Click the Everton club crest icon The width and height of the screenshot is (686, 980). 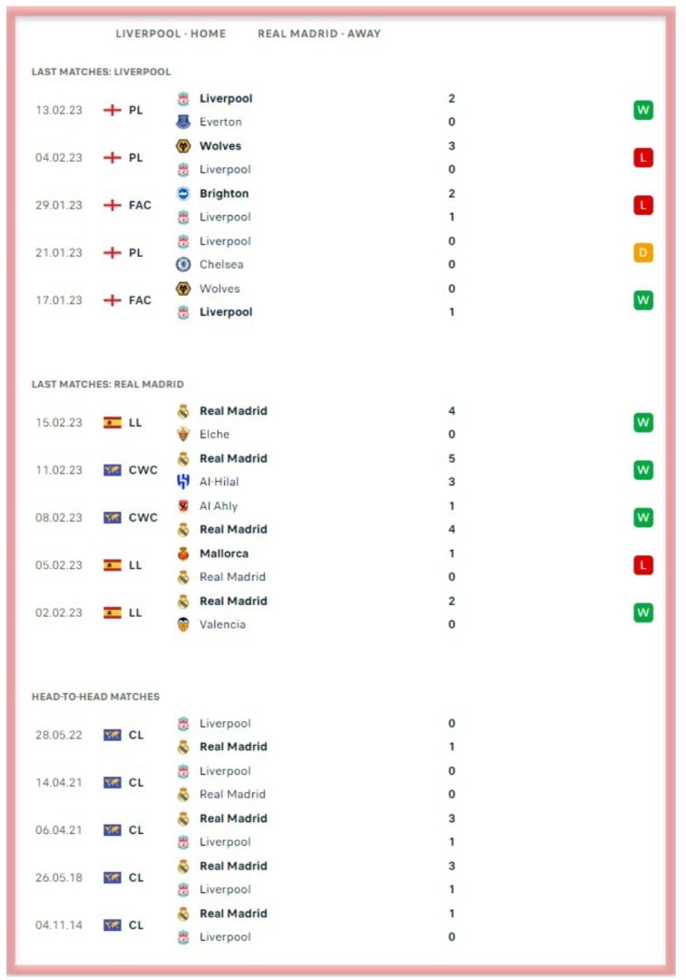183,122
